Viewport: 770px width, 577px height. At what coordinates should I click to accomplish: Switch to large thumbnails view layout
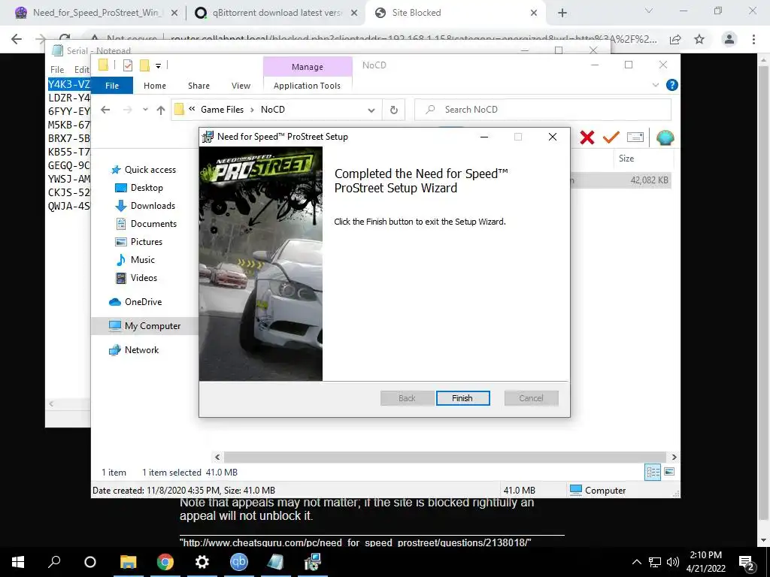click(x=668, y=472)
